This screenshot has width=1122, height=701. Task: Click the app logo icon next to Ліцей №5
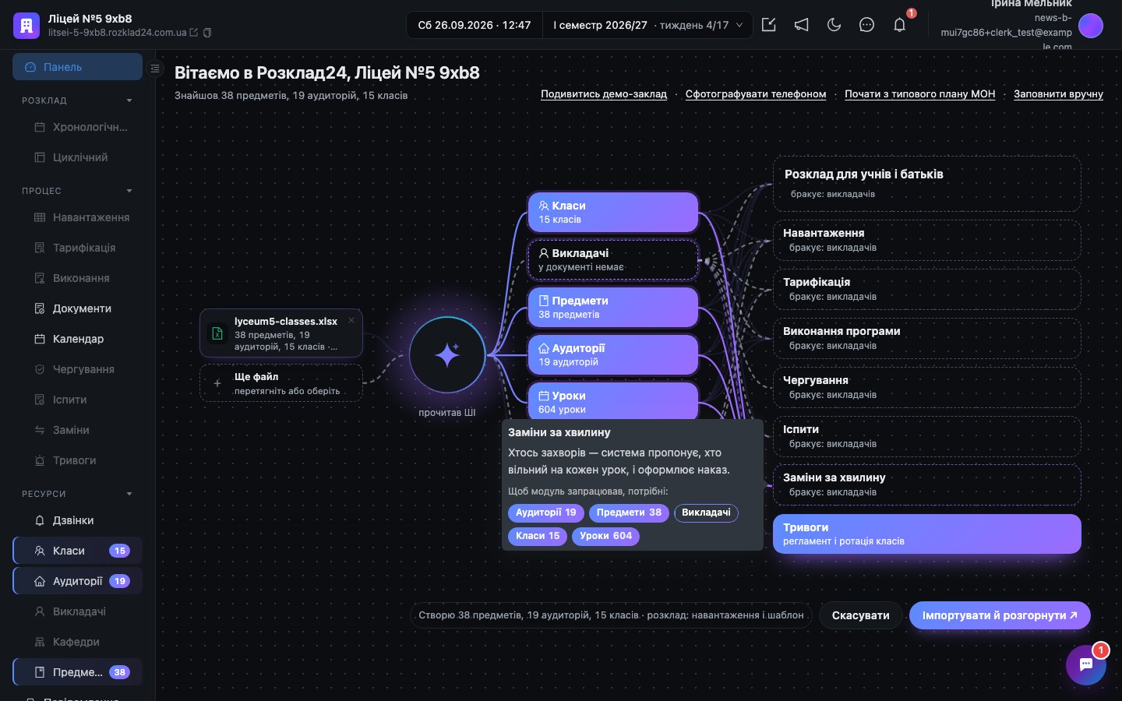(x=26, y=25)
